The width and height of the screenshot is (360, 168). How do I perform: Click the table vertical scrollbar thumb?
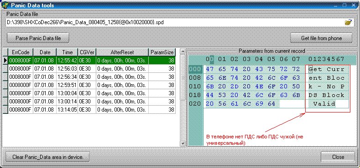[183, 78]
